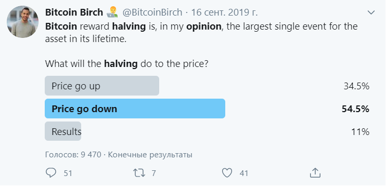
Task: Click the technologist emoji next to the name
Action: tap(112, 12)
